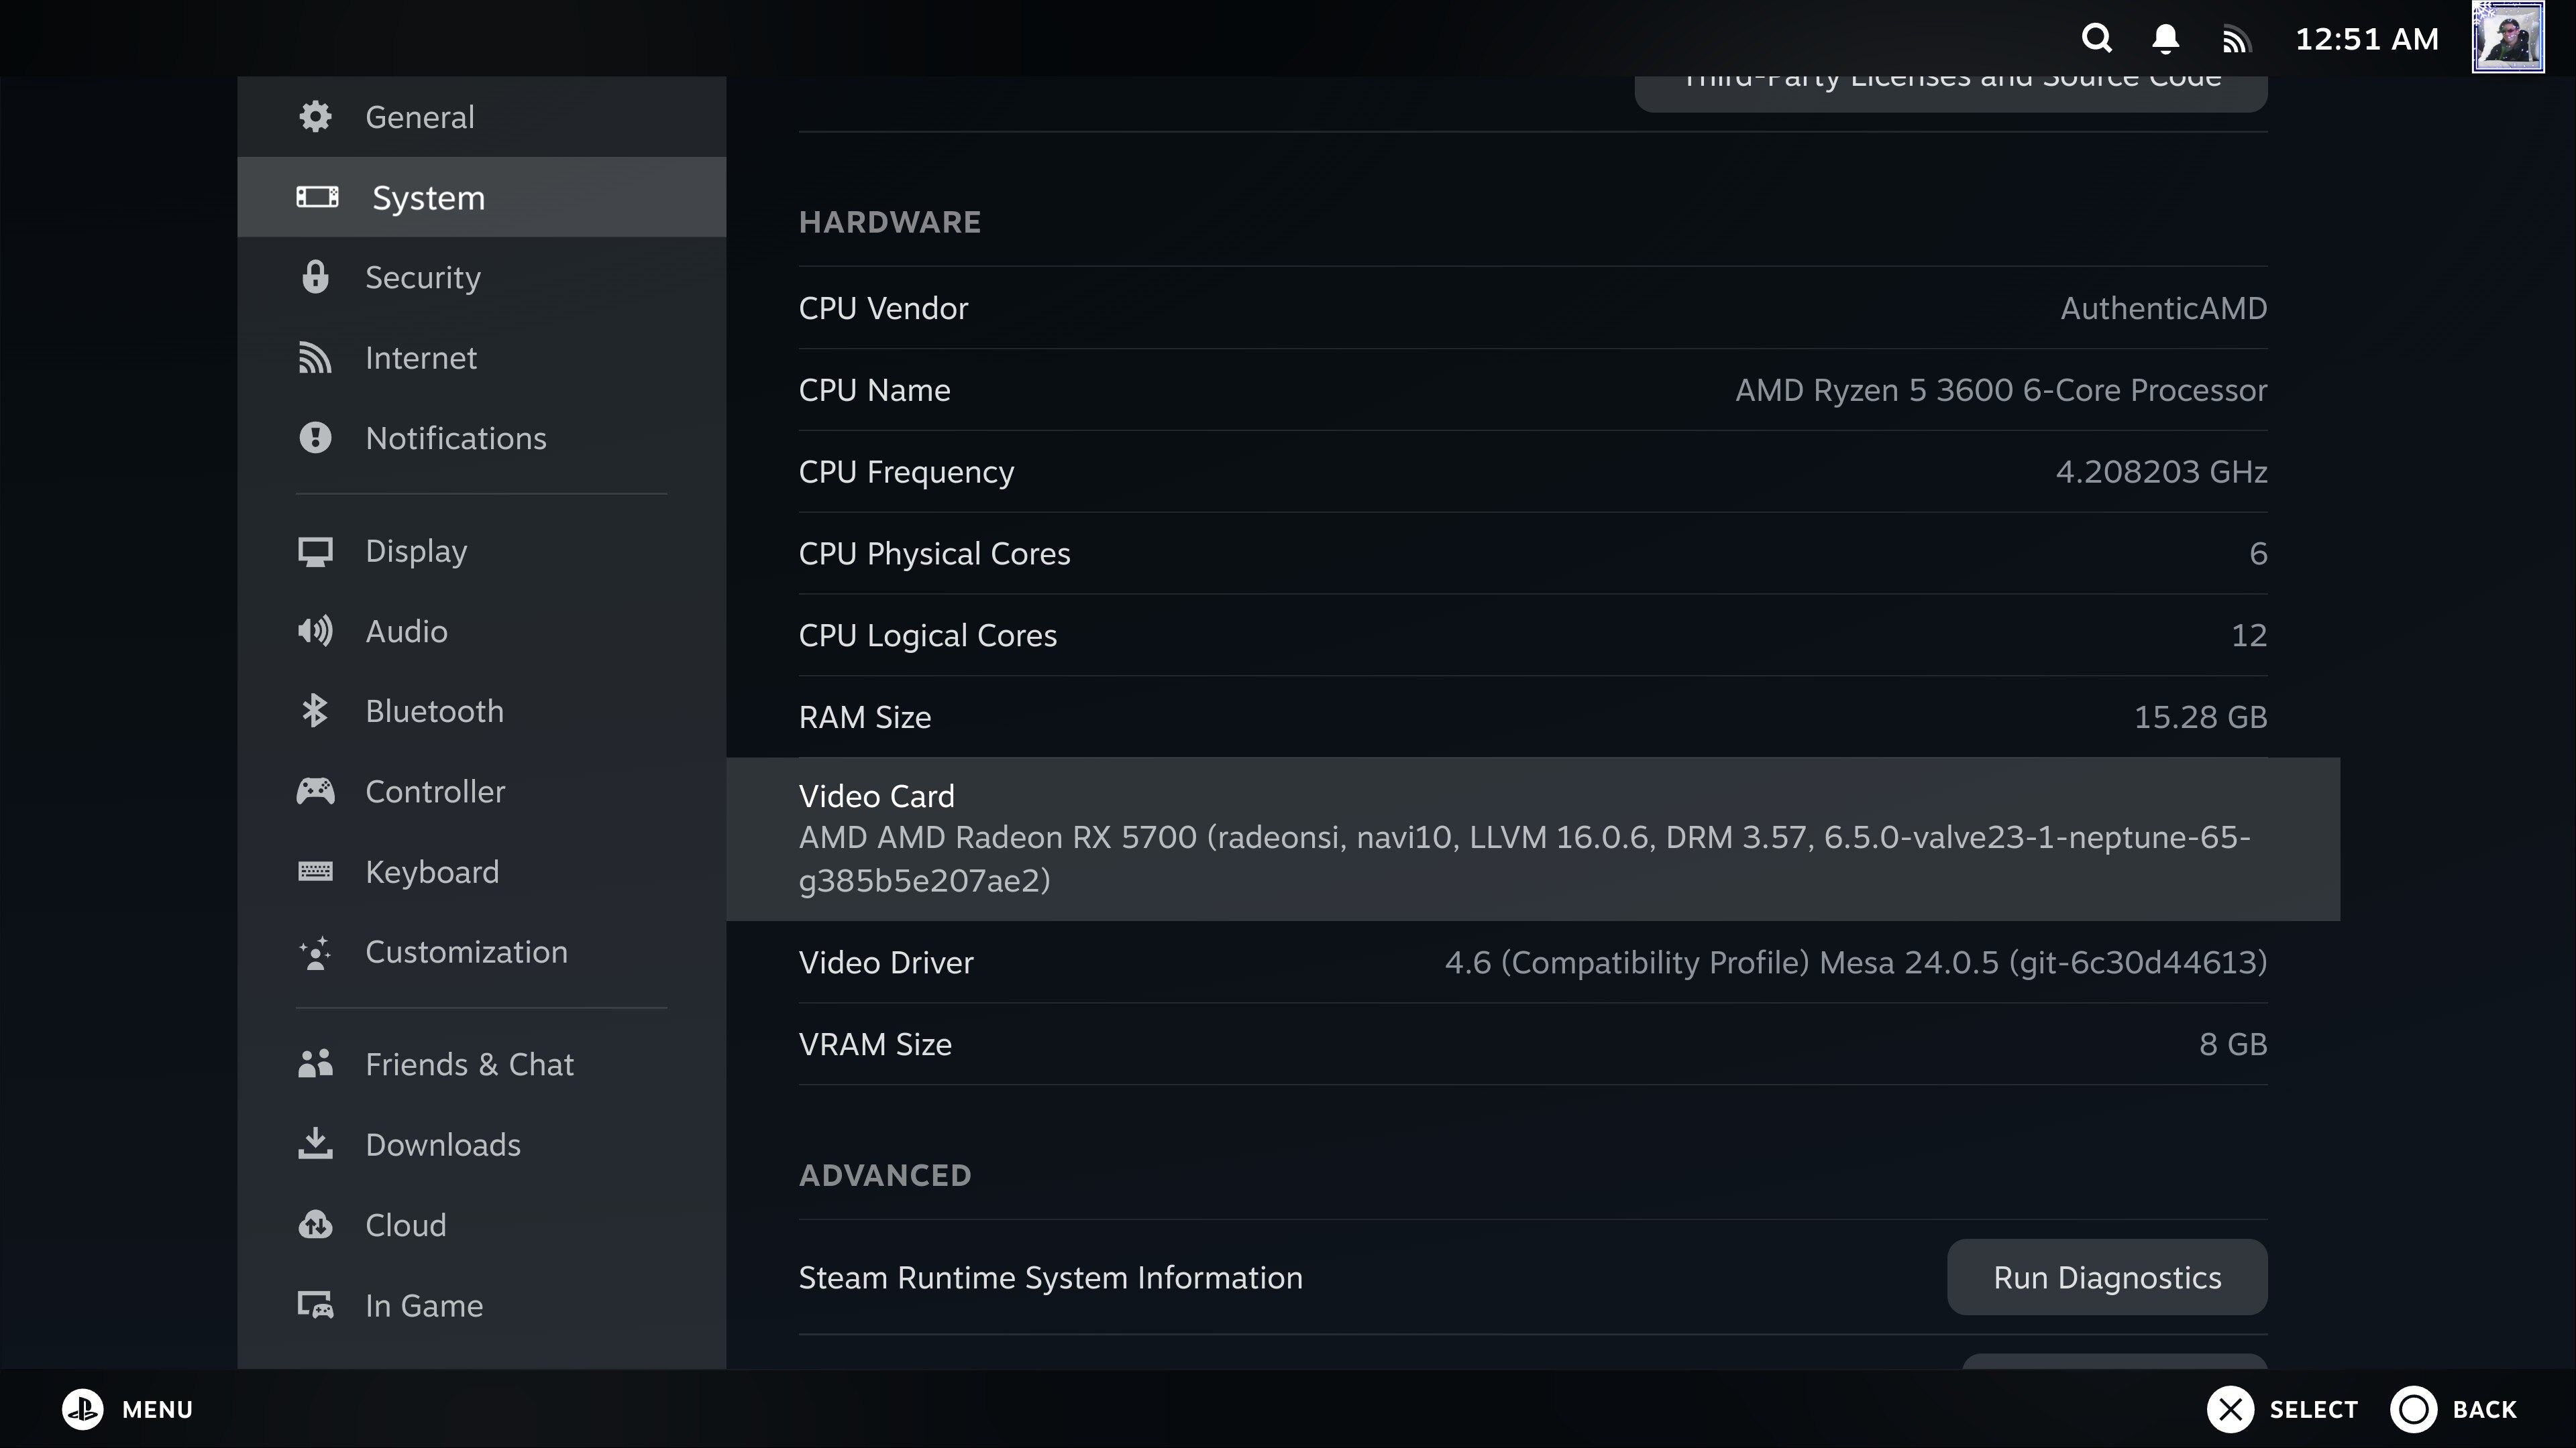Open Display settings

[x=482, y=552]
